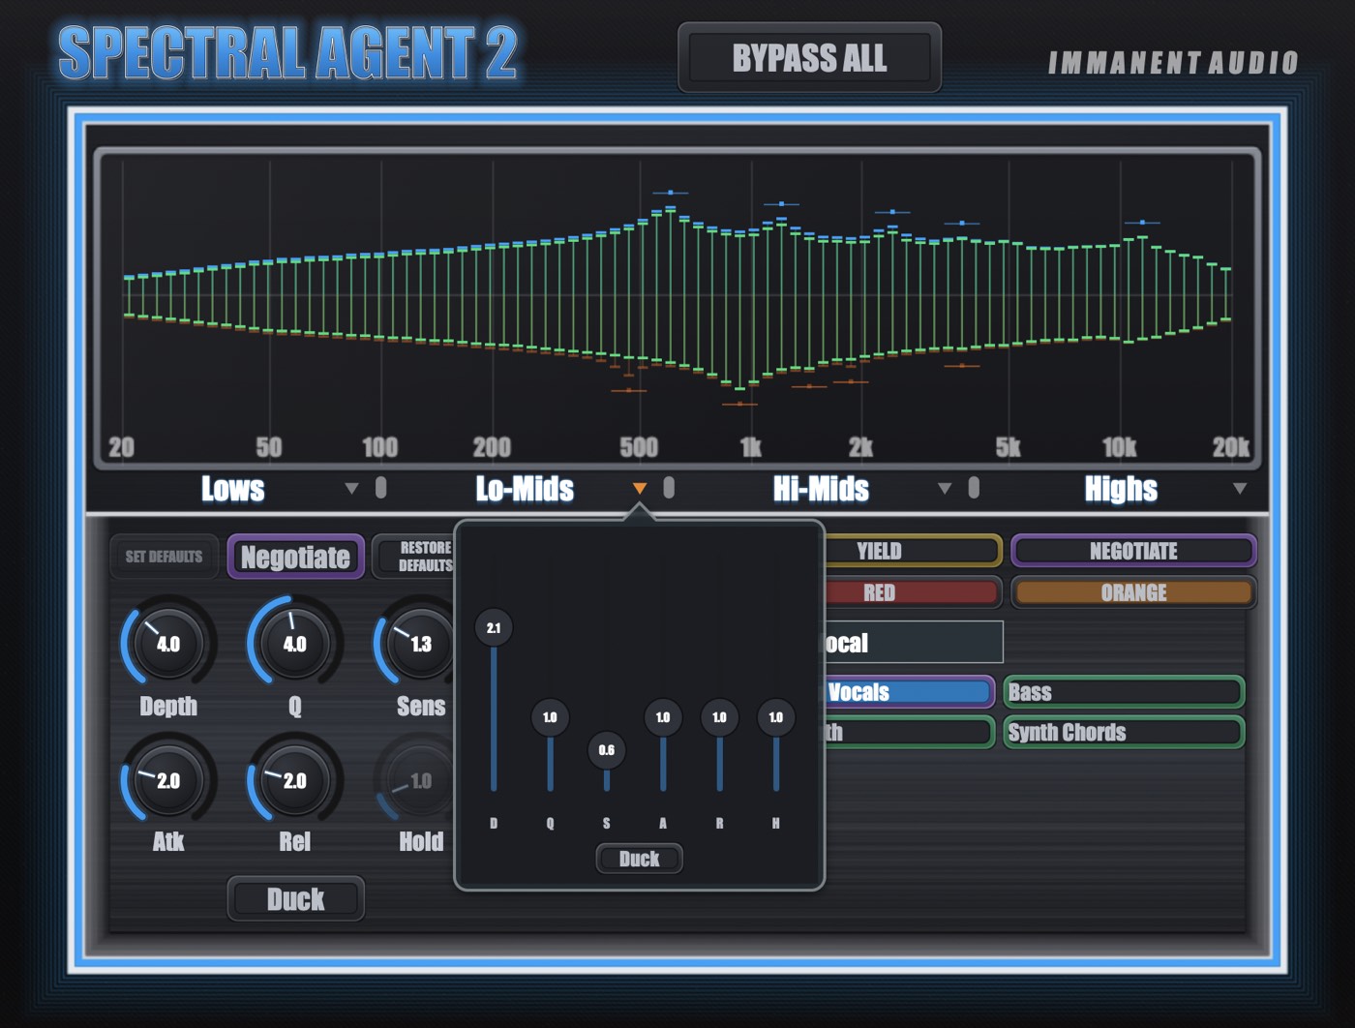Click the IMMANENT AUDIO logo
This screenshot has height=1028, width=1355.
click(1173, 63)
